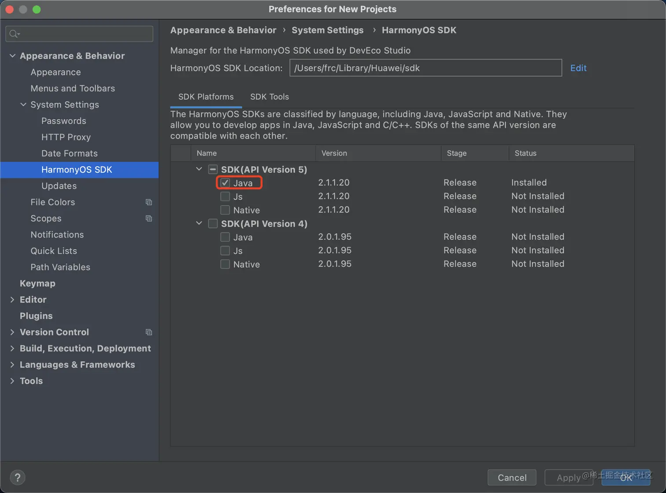666x493 pixels.
Task: Open the Updates settings page
Action: tap(59, 186)
